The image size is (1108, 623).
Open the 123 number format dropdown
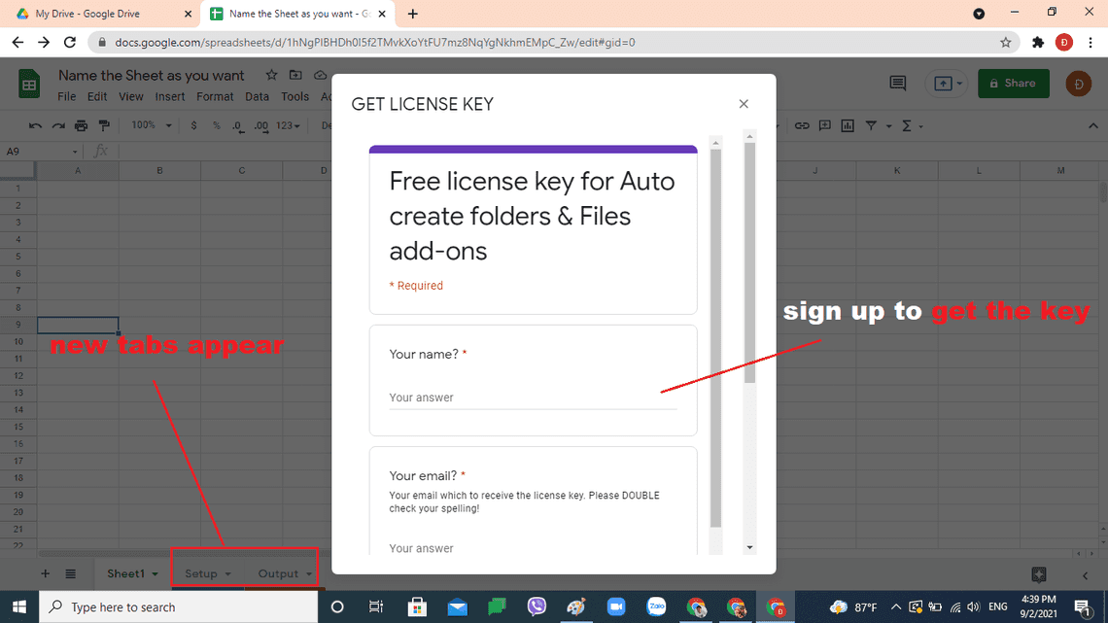[x=290, y=125]
